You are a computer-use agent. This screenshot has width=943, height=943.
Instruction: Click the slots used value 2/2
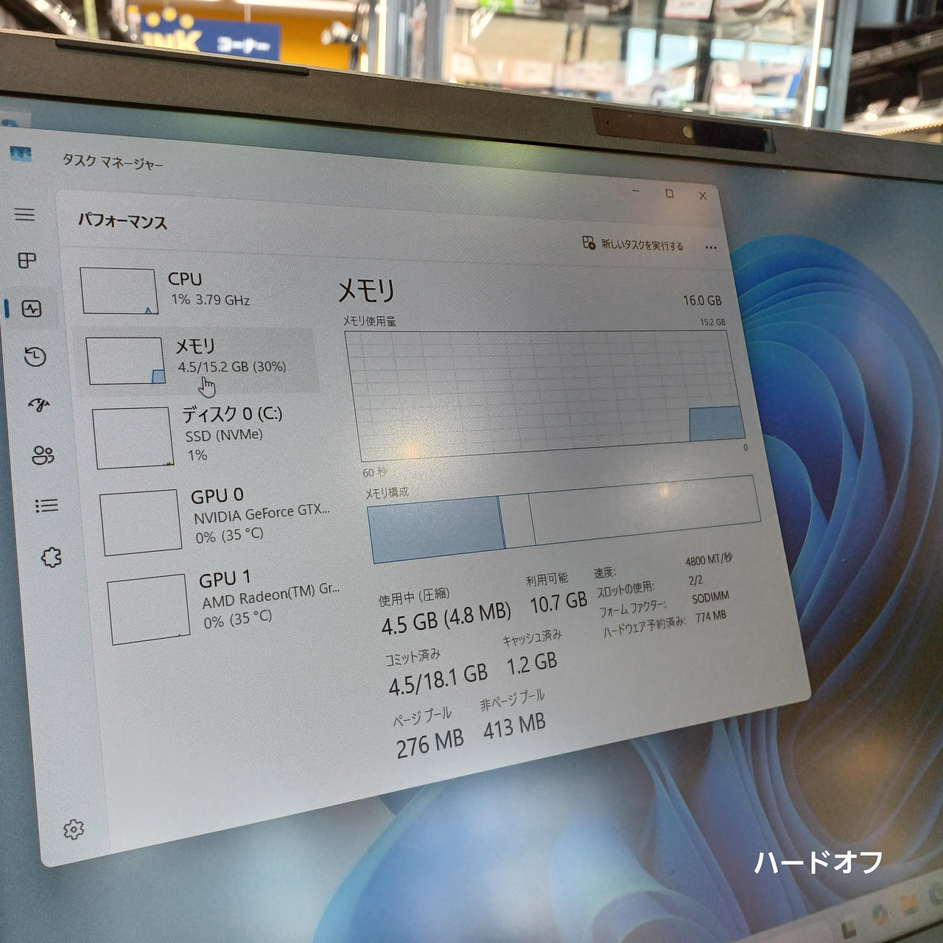point(695,581)
